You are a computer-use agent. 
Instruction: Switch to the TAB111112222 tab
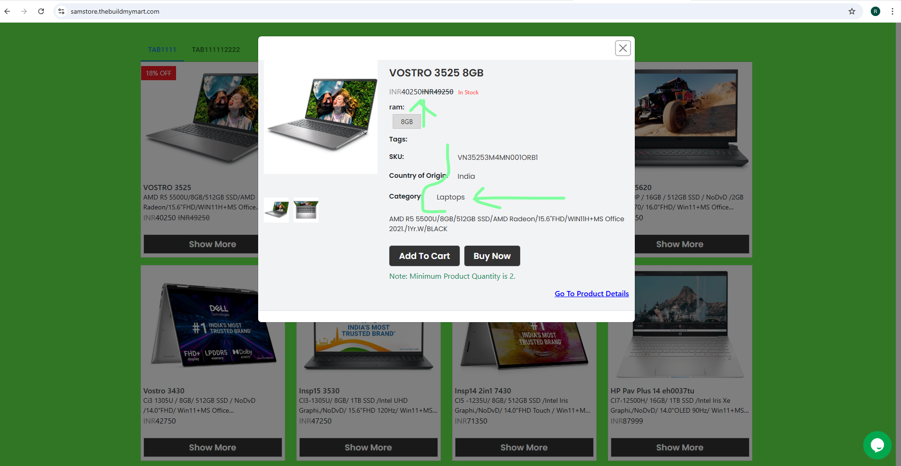pos(216,50)
